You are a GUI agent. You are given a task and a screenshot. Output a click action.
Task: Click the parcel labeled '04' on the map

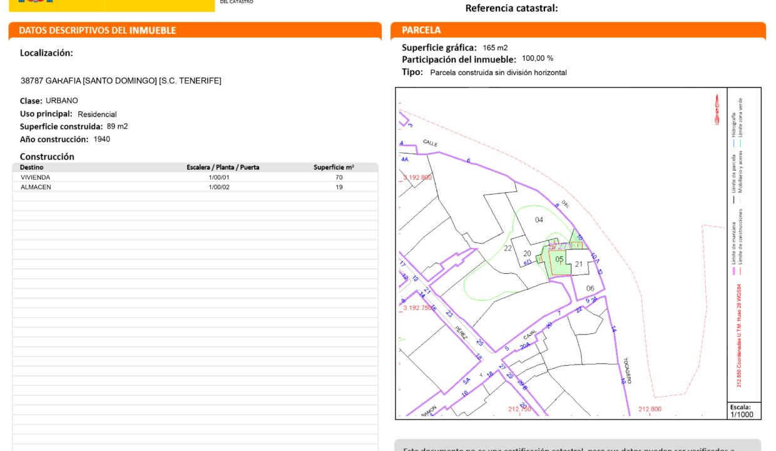click(x=539, y=220)
